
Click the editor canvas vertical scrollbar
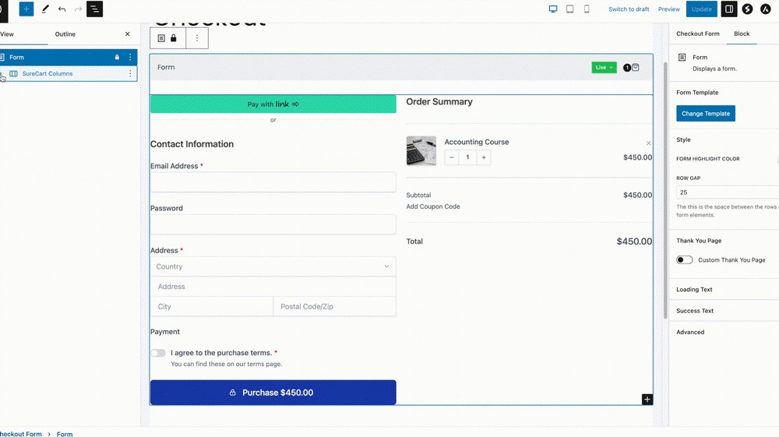[665, 191]
